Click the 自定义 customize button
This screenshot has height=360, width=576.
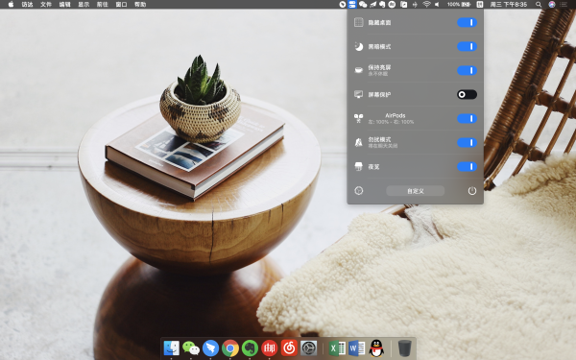click(415, 191)
